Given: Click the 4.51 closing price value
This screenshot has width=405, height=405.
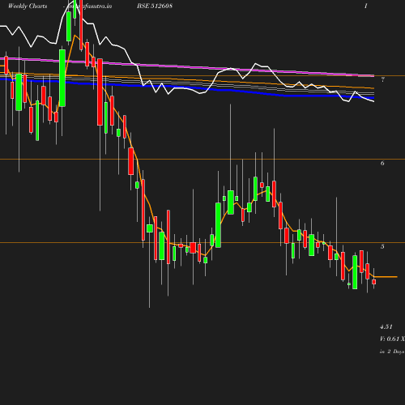Looking at the screenshot, I should [386, 326].
